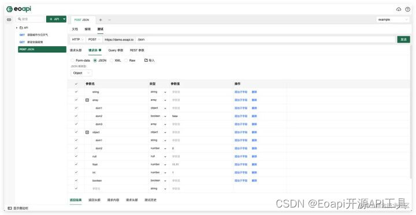Screen dimensions: 416x215
Task: Click the eoapi logo
Action: (19, 9)
